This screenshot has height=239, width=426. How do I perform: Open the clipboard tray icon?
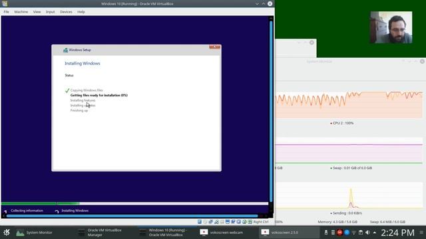point(361,232)
